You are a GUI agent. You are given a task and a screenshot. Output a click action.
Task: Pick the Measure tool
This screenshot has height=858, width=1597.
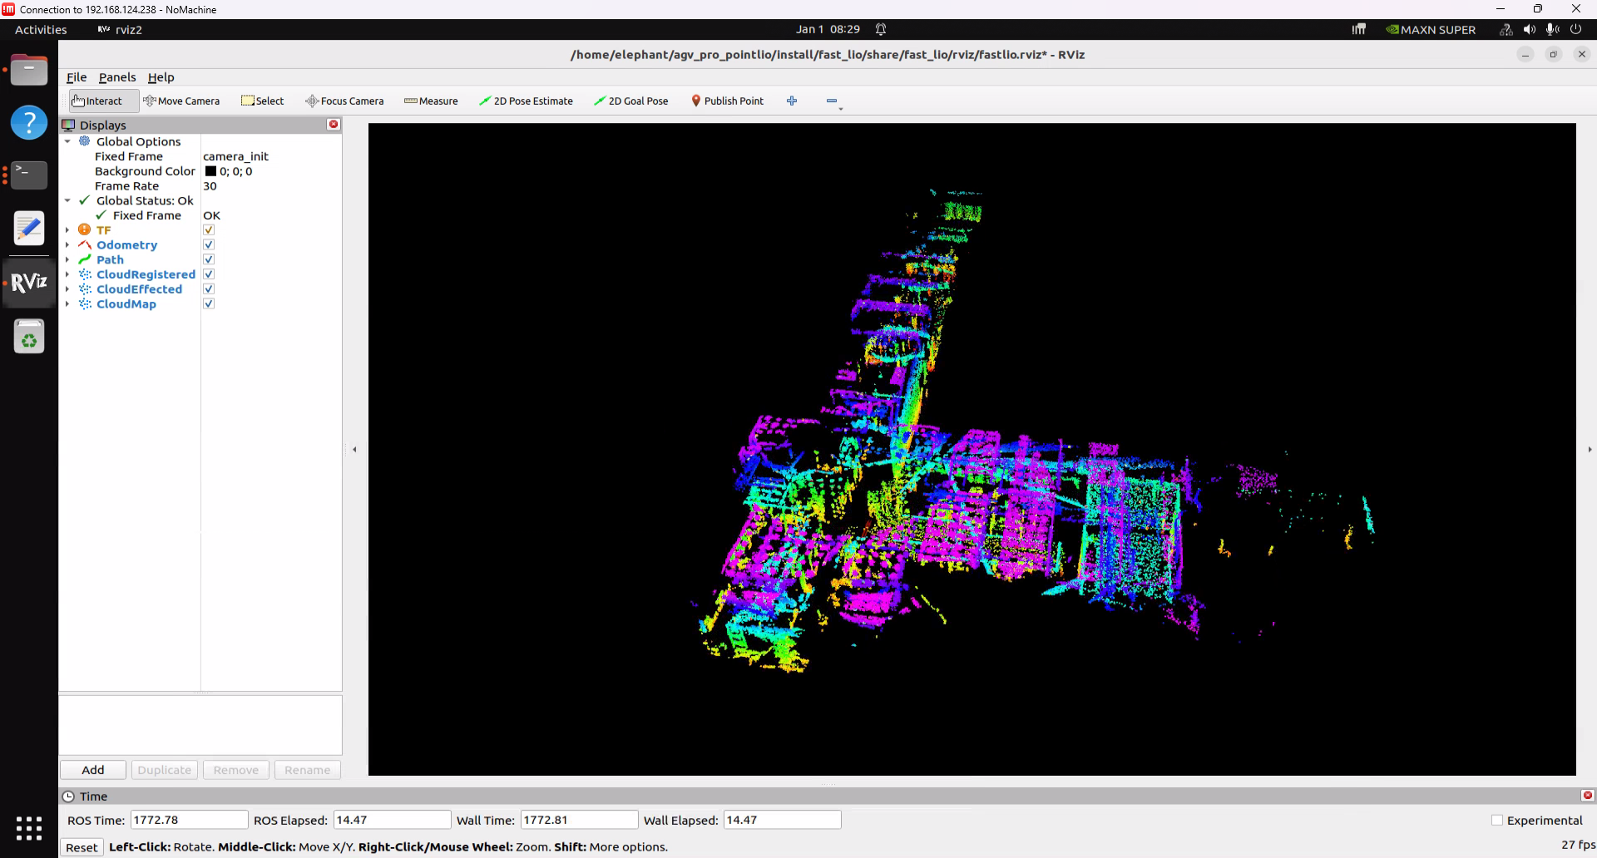(x=431, y=101)
